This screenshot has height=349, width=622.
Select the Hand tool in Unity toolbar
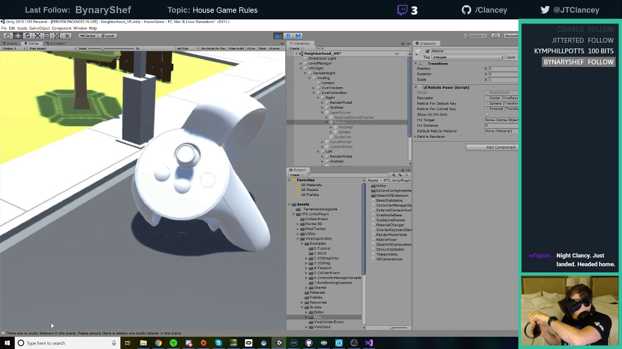(x=8, y=36)
